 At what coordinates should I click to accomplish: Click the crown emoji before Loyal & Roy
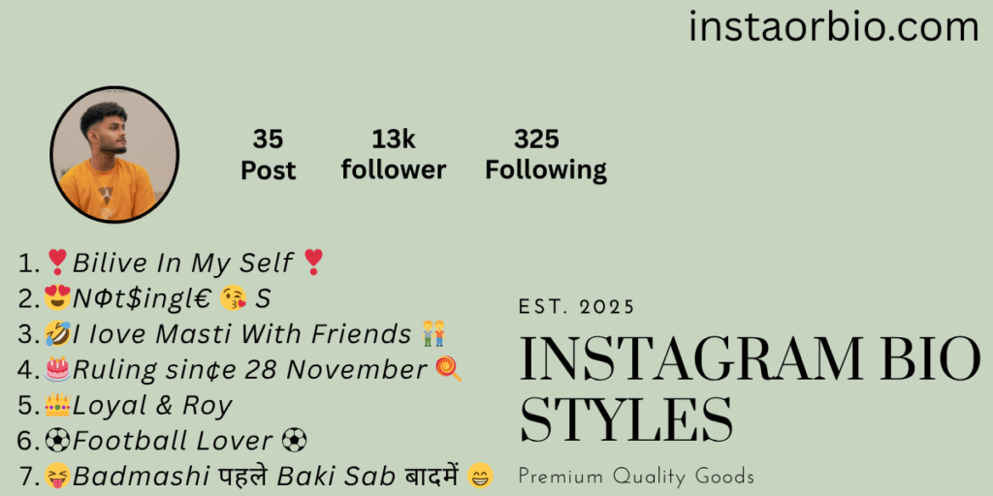pos(57,406)
